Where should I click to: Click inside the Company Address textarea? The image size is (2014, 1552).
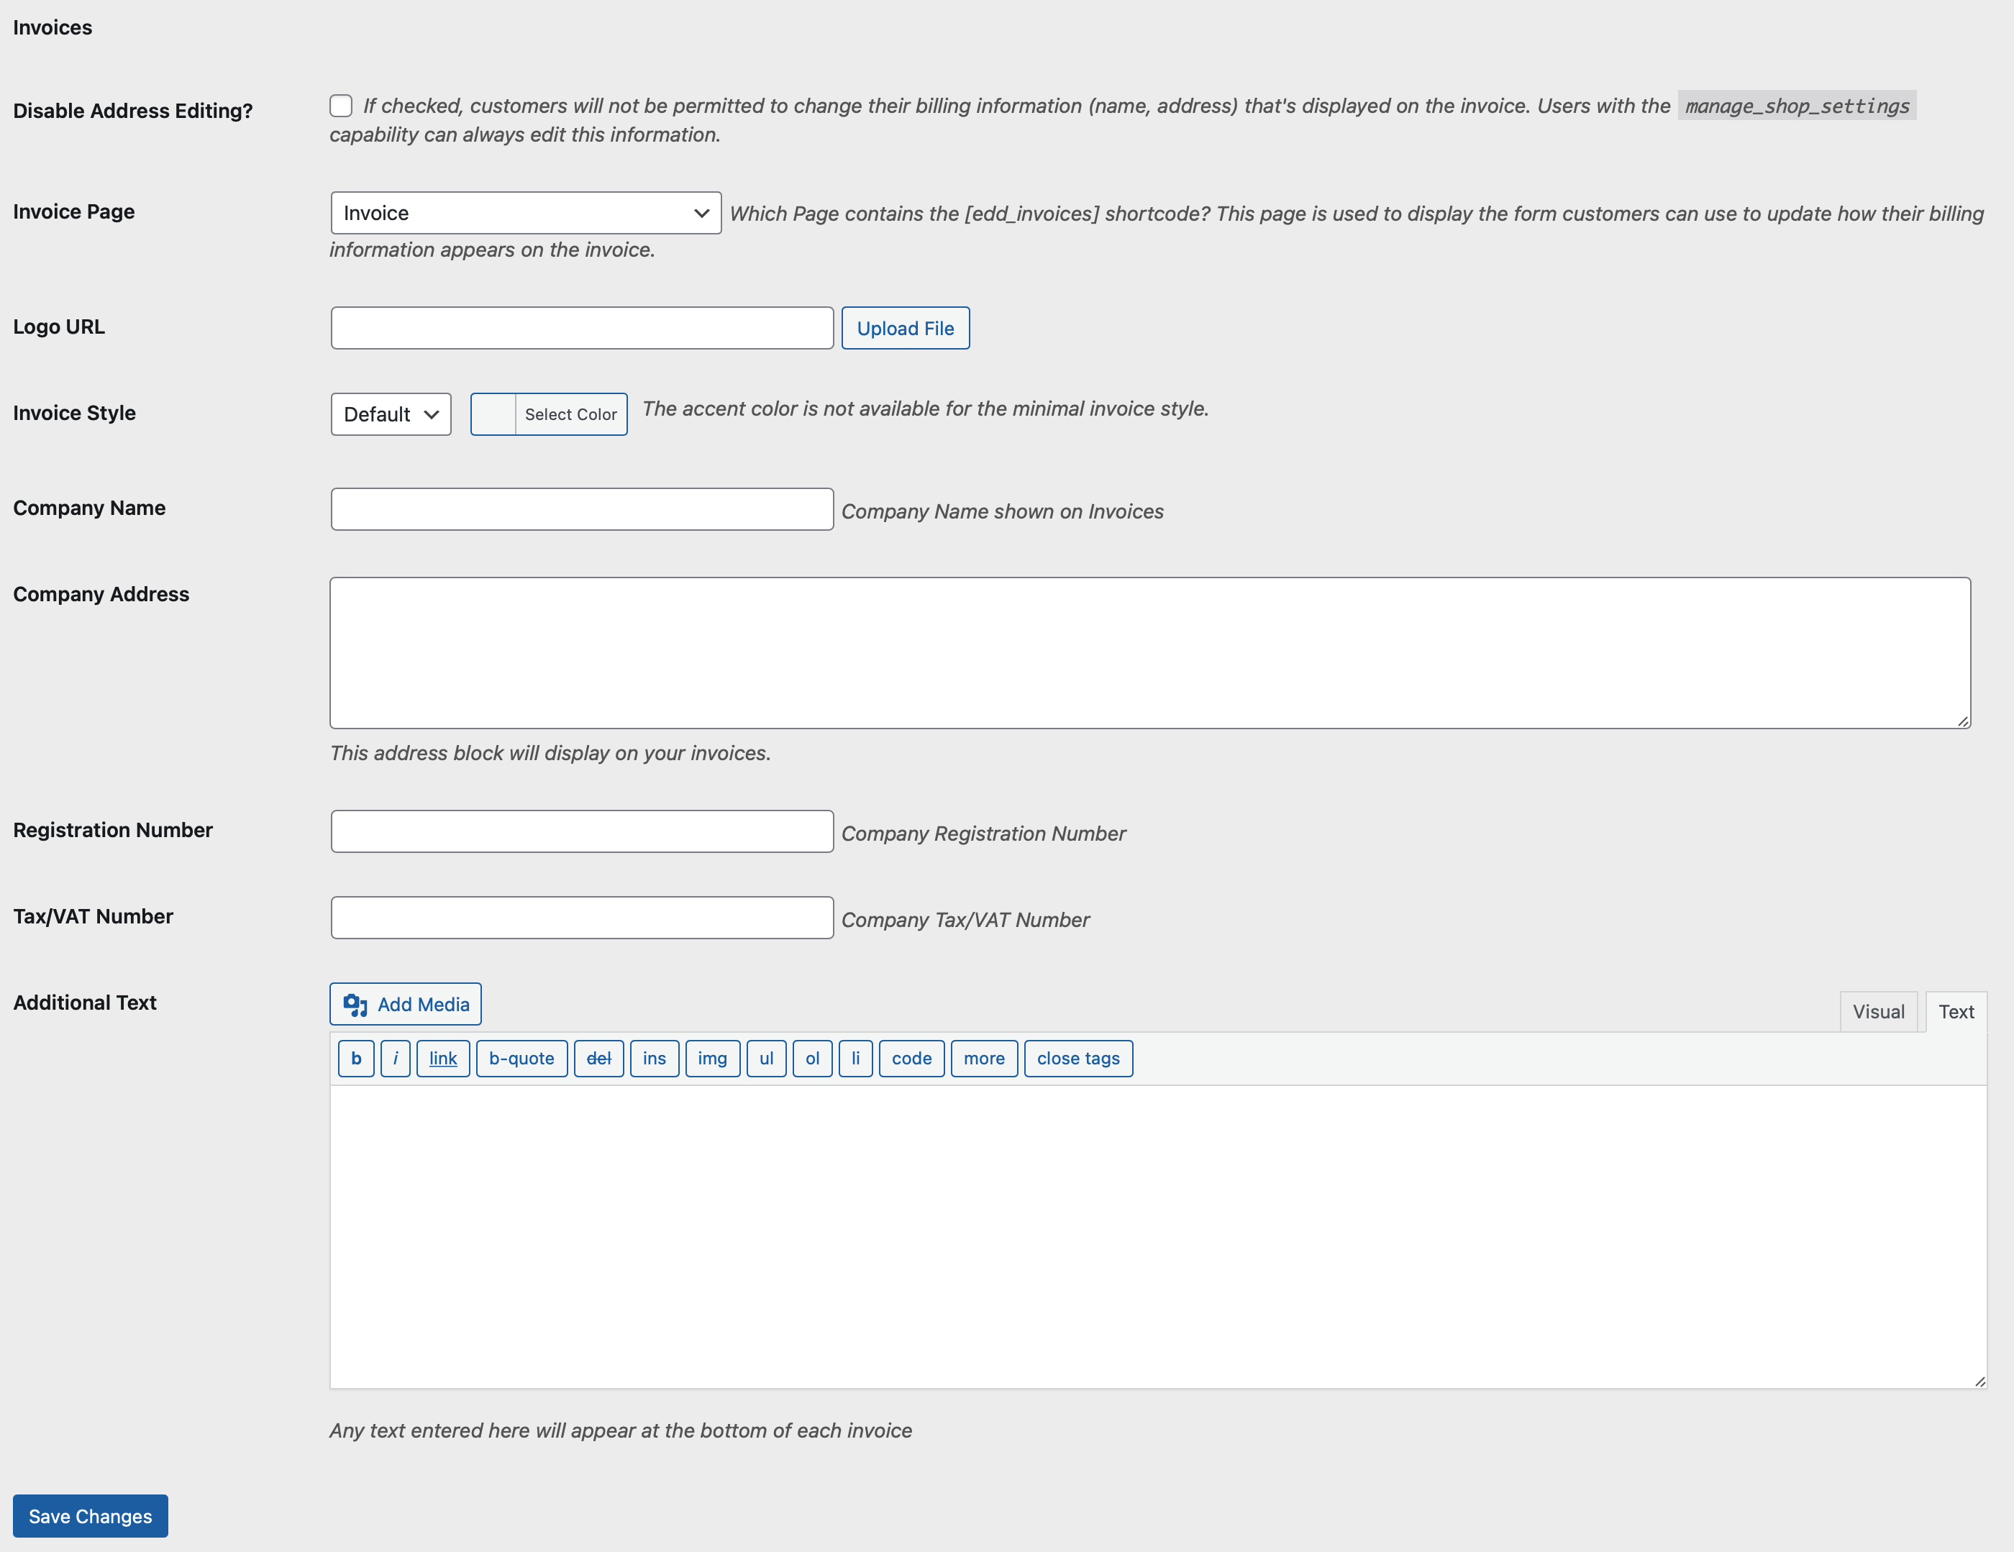(x=1150, y=653)
